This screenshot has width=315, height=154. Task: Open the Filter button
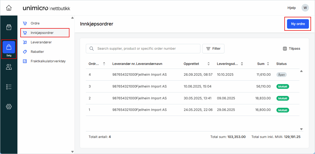point(213,49)
